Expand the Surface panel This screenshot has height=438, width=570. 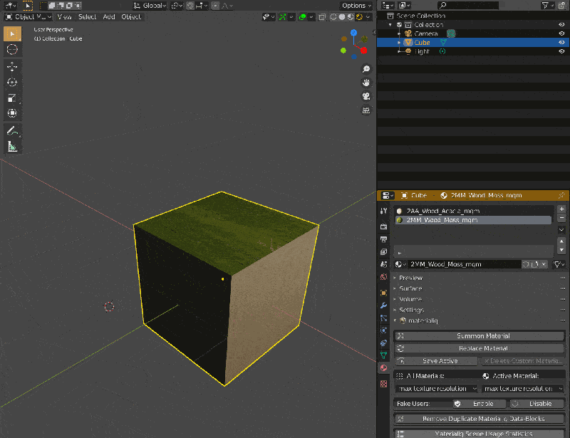coord(410,288)
